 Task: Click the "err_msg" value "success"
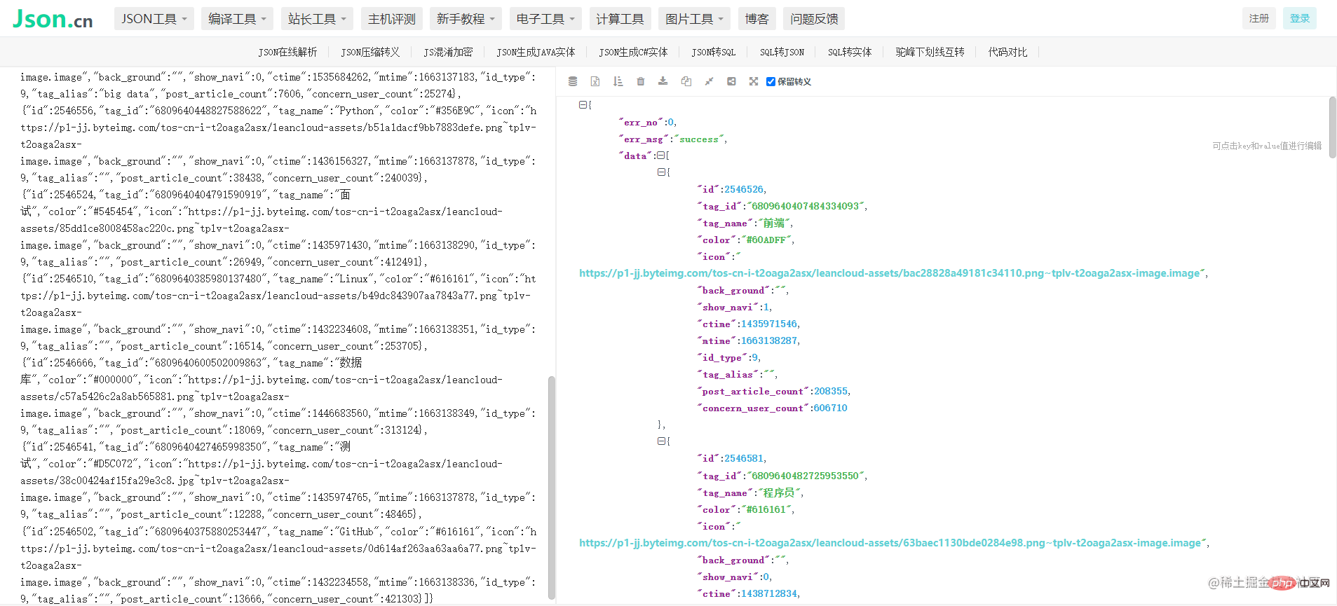coord(699,139)
